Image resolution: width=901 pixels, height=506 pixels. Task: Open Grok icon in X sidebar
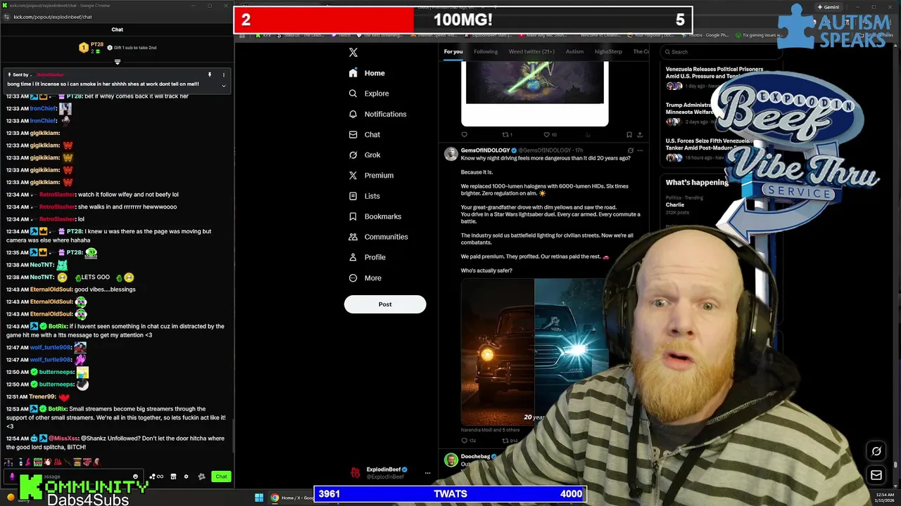(x=353, y=155)
